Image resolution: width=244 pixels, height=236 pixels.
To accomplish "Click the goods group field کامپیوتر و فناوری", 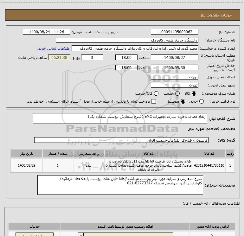I will pyautogui.click(x=121, y=140).
